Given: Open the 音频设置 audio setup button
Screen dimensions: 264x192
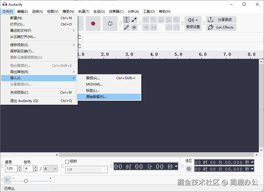Looking at the screenshot, I should (193, 24).
